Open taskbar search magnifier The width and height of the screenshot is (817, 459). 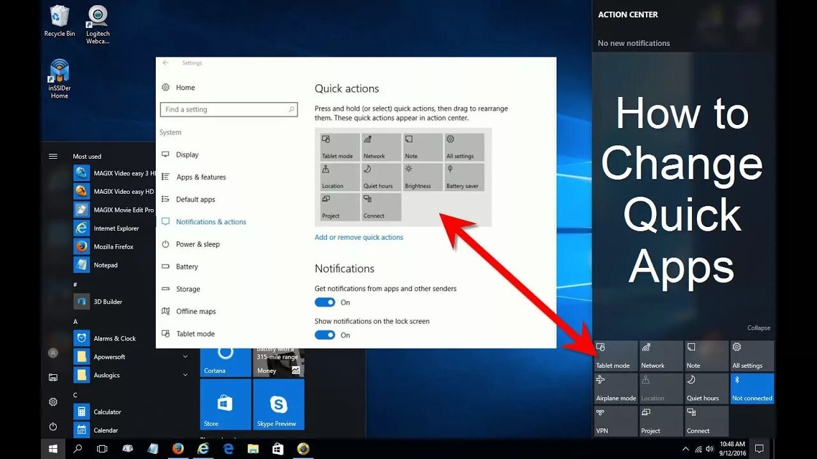pos(78,449)
